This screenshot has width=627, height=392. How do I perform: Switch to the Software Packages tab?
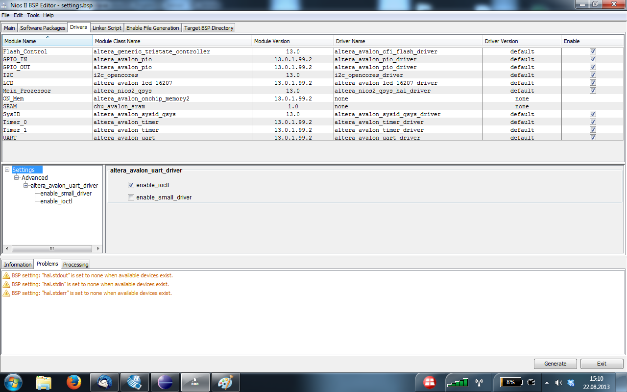tap(43, 28)
